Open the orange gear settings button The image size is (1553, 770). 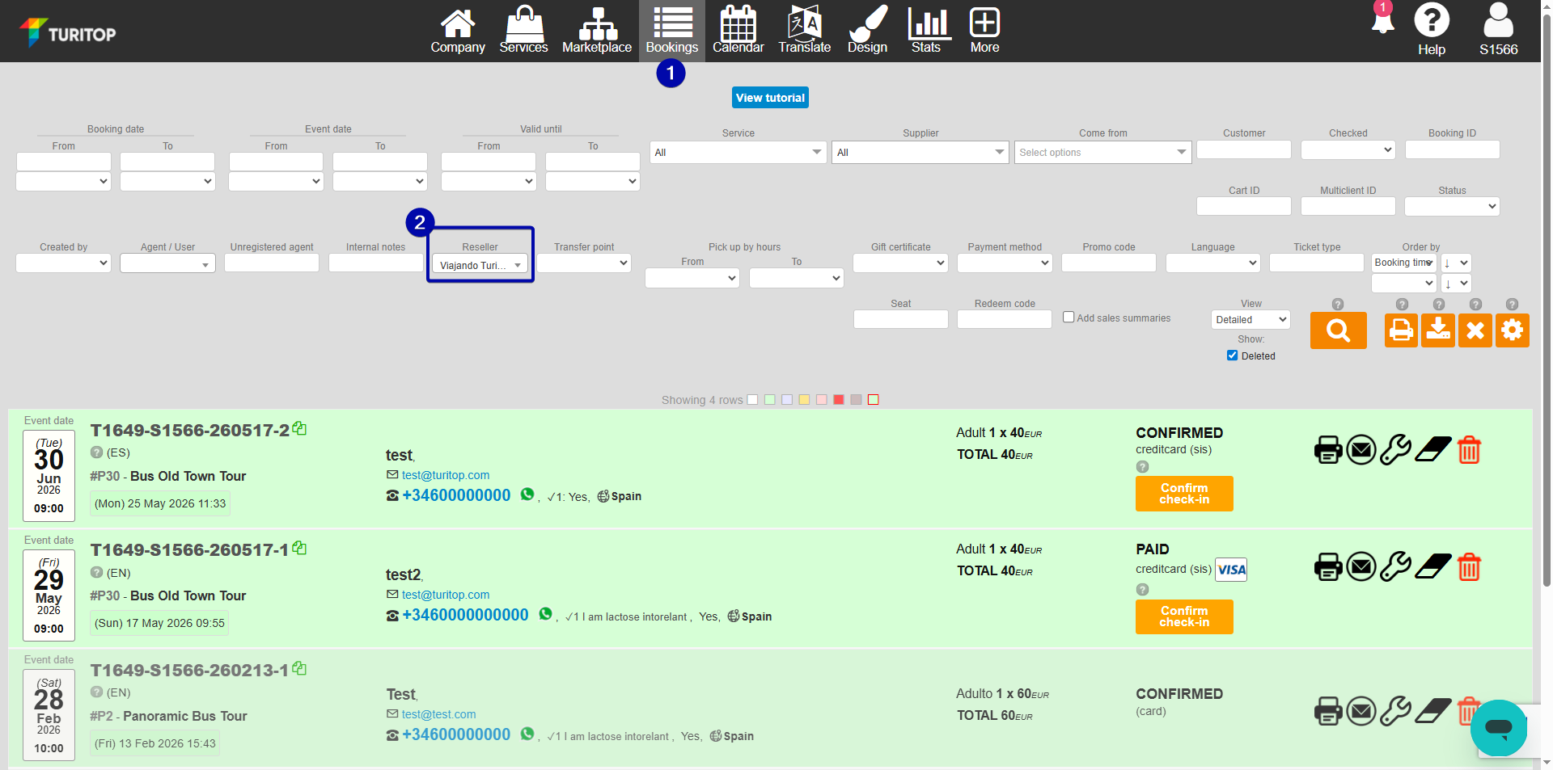coord(1513,330)
